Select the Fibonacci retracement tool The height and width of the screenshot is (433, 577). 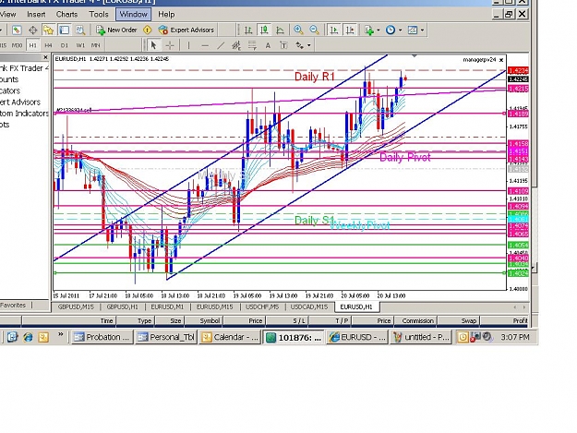click(x=252, y=45)
